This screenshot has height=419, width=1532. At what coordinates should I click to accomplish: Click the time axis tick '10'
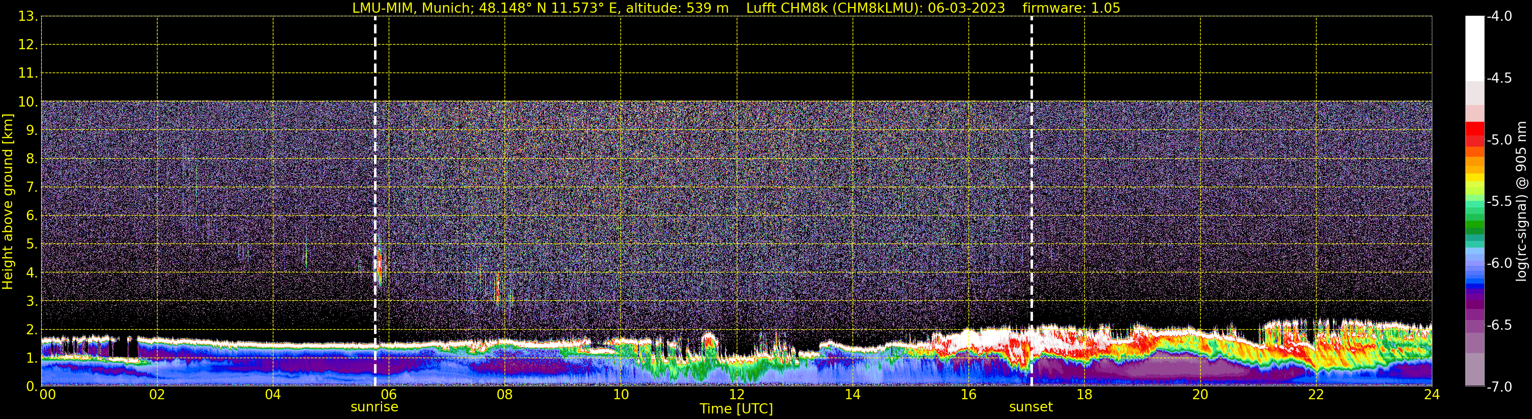coord(621,395)
